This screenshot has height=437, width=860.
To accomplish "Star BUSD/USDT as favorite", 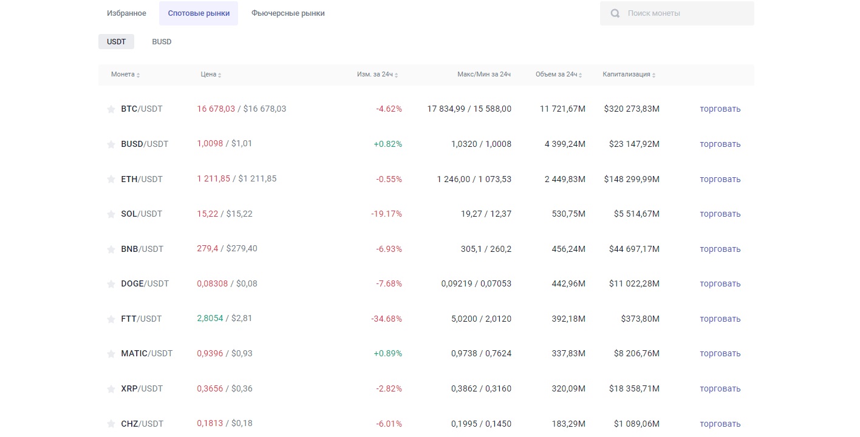I will [111, 144].
